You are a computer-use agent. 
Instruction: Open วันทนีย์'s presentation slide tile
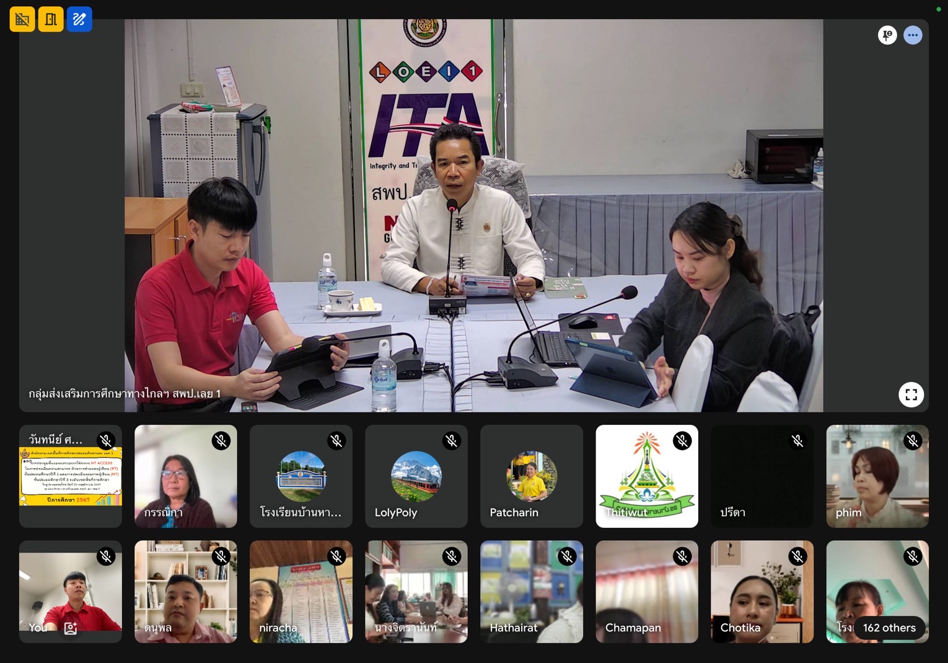point(70,476)
